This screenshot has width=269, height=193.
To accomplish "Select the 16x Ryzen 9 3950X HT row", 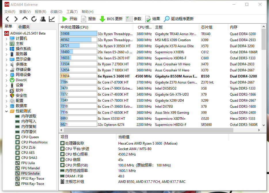I will click(160, 46).
